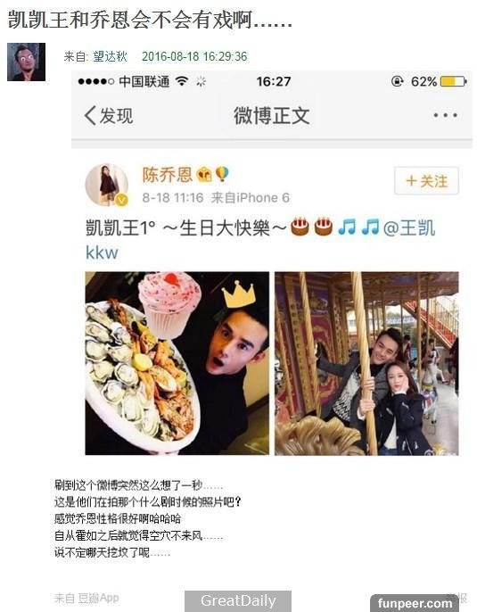
Task: Open the seafood platter selfie photo
Action: pyautogui.click(x=177, y=363)
